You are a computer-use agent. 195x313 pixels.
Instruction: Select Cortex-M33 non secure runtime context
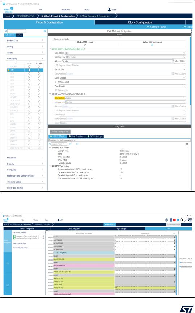coord(152,45)
